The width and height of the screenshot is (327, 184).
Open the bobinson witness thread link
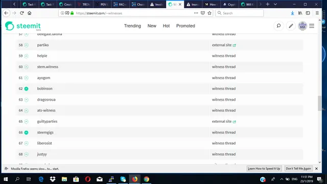coord(224,88)
